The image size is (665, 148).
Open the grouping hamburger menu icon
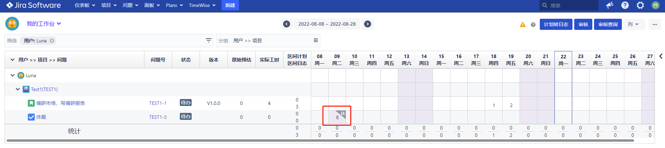pyautogui.click(x=316, y=41)
